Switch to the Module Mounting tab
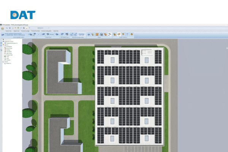The height and width of the screenshot is (152, 228). click(x=35, y=31)
